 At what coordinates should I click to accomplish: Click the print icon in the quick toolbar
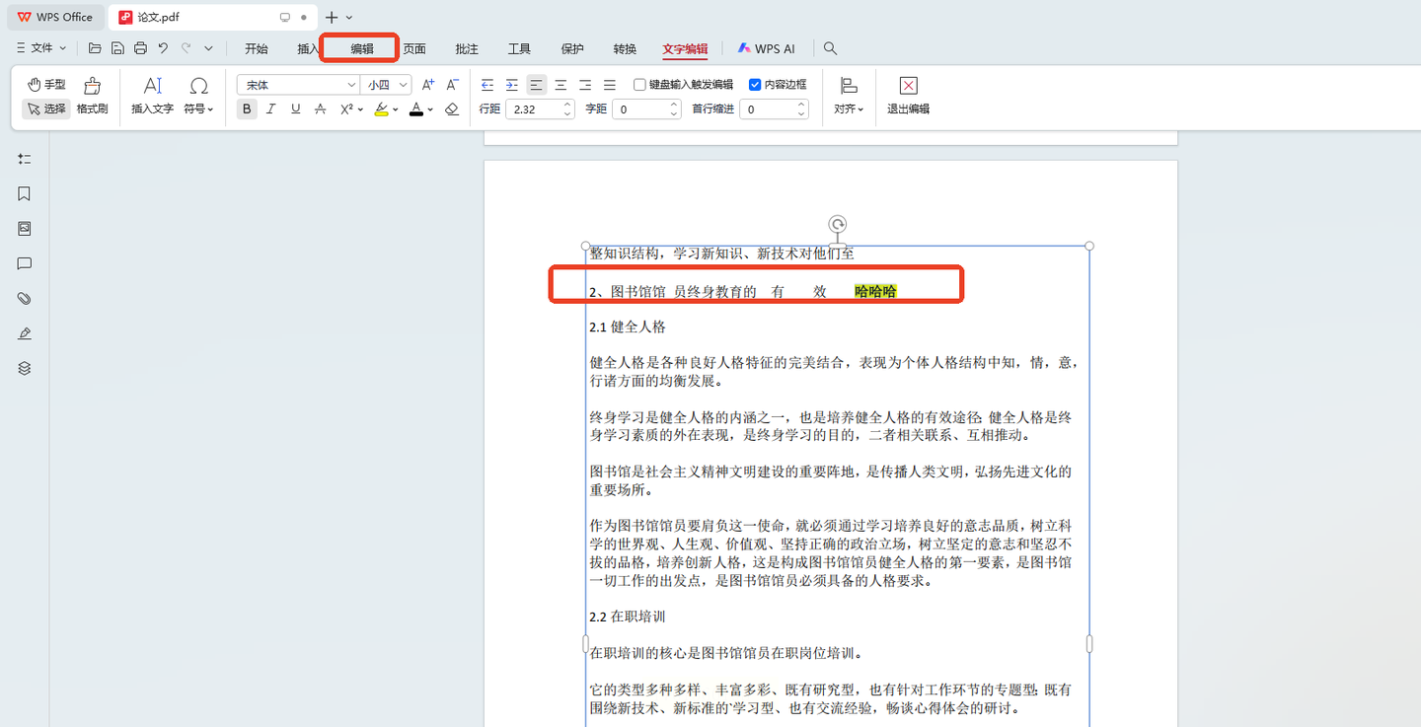pos(140,48)
